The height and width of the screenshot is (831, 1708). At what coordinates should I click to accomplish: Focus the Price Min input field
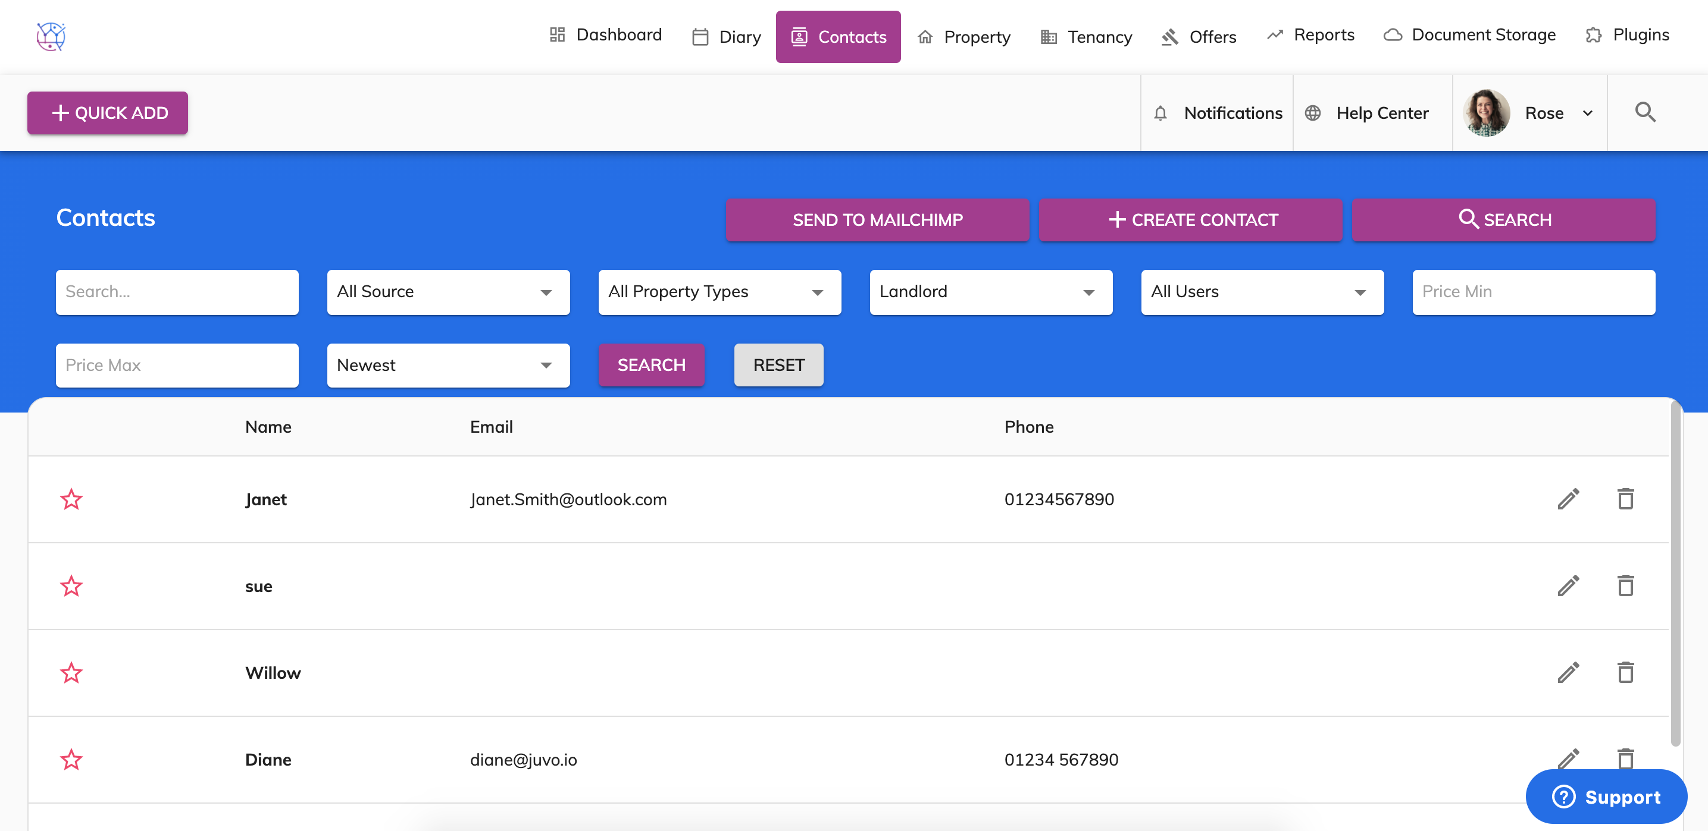pos(1533,292)
